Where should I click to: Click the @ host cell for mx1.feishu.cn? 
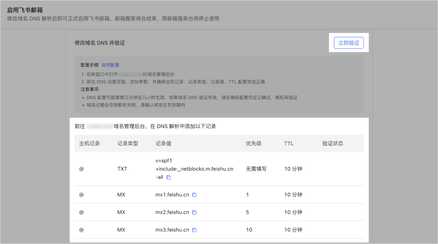pos(81,195)
